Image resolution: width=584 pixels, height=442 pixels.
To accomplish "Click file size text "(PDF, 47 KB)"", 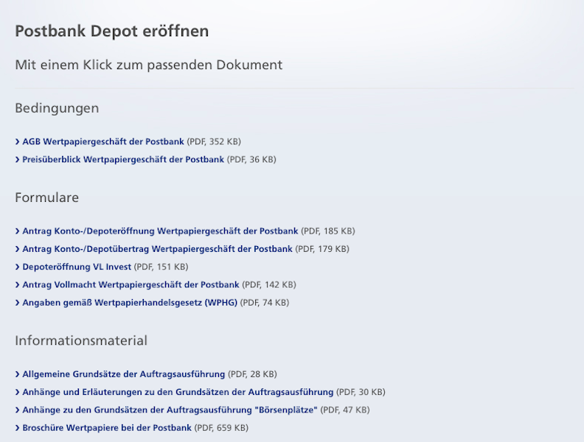I will click(345, 410).
